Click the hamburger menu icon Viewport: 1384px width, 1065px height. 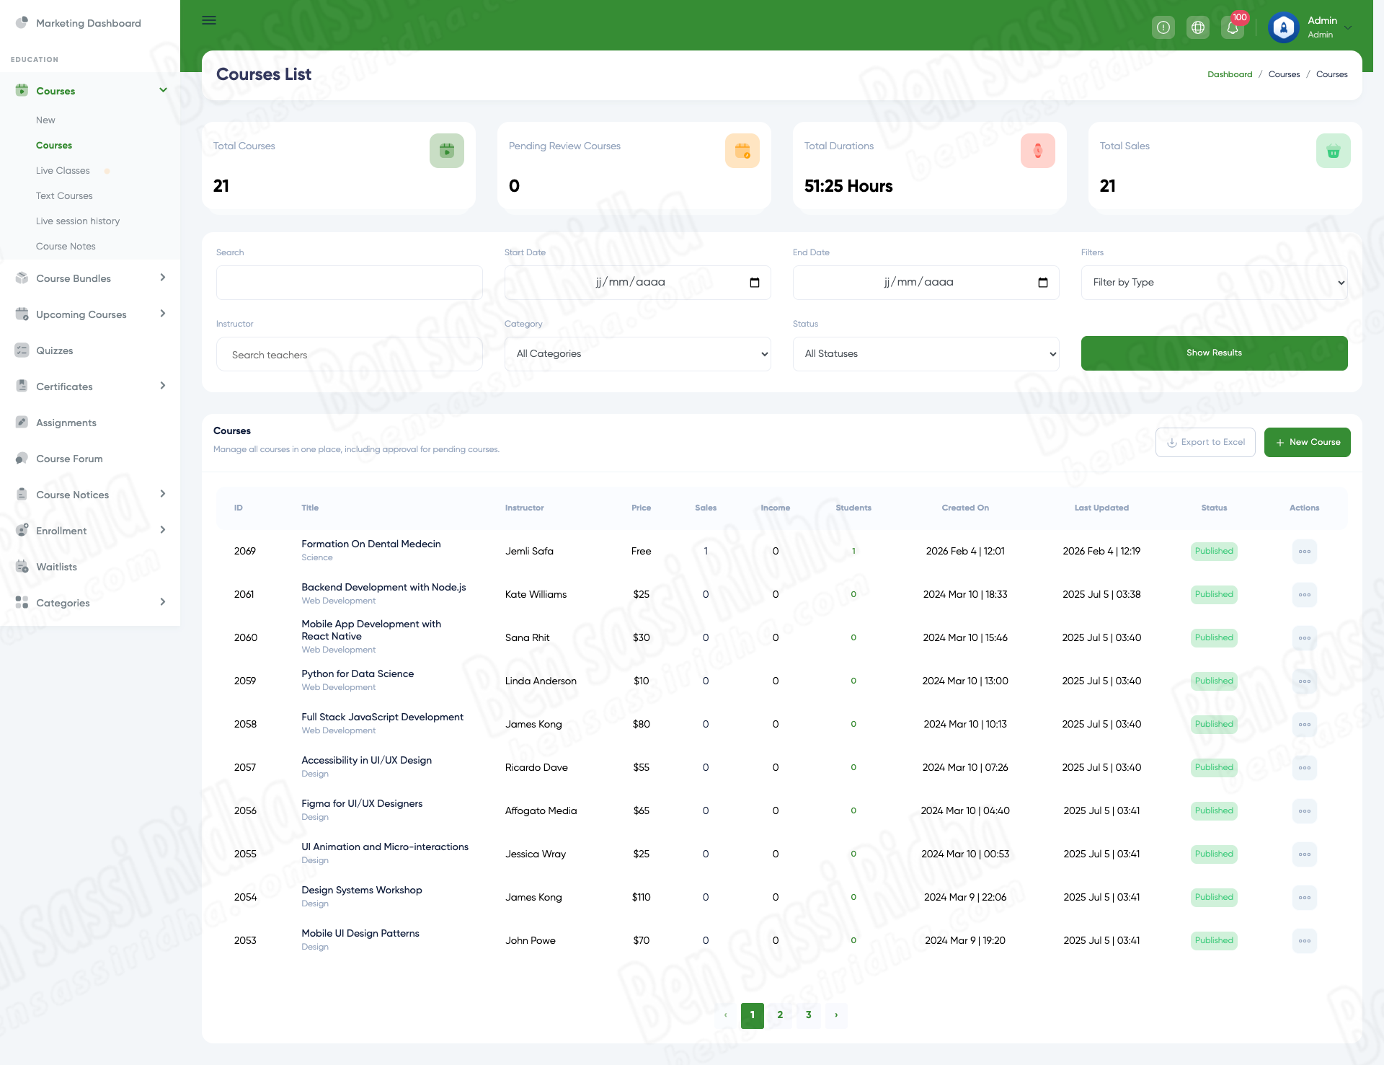[x=209, y=20]
